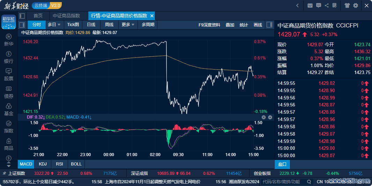
Task: Click the 14:59:59 tick row
Action: (323, 141)
